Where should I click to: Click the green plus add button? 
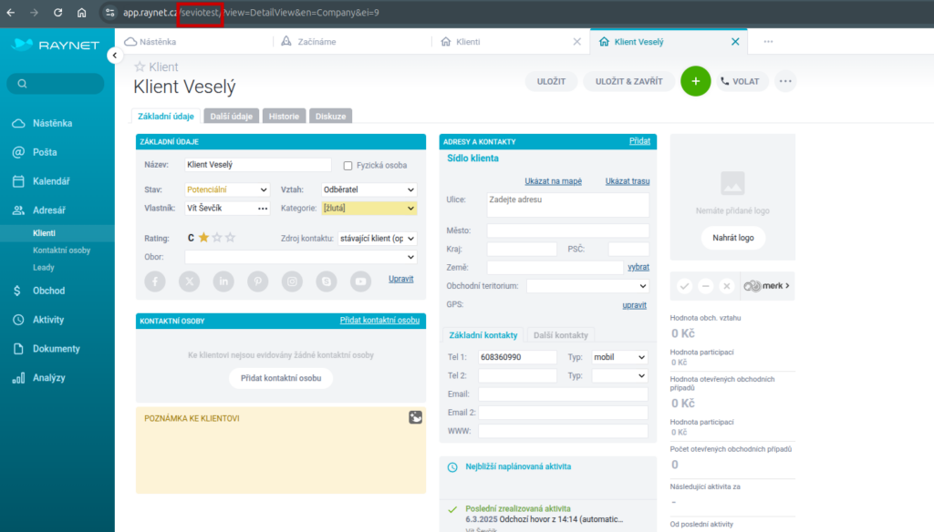[x=695, y=81]
